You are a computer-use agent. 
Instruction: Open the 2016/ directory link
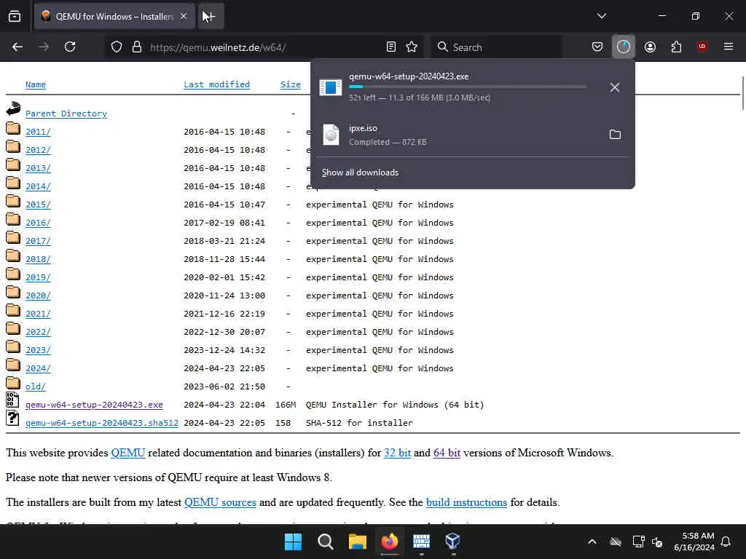[x=38, y=223]
